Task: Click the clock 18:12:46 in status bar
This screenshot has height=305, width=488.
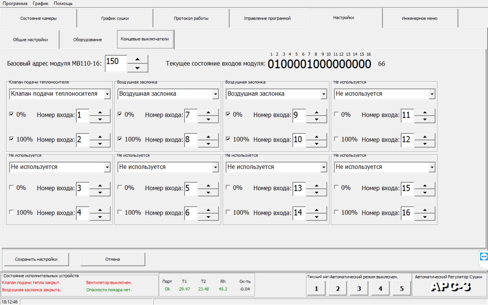Action: (10, 302)
